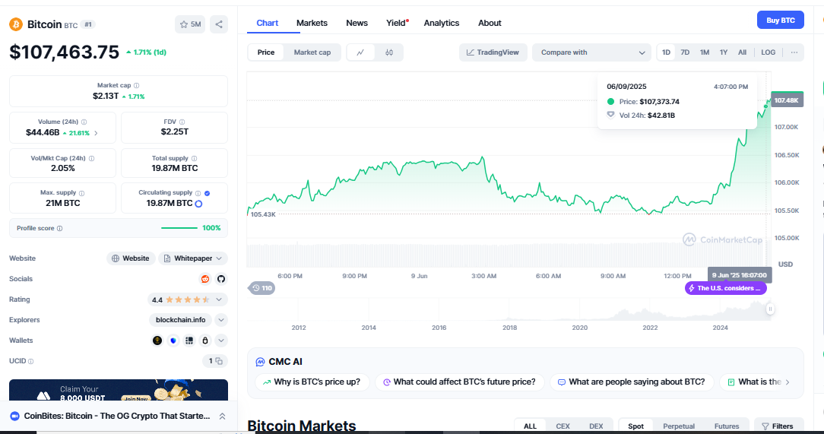Viewport: 824px width, 434px height.
Task: Set chart range to All
Action: coord(742,52)
